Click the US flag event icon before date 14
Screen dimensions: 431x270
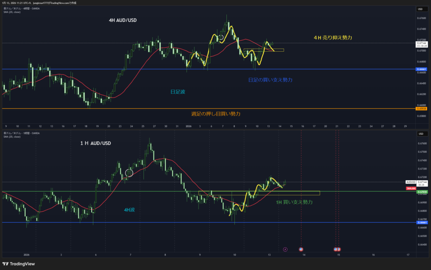coord(301,249)
